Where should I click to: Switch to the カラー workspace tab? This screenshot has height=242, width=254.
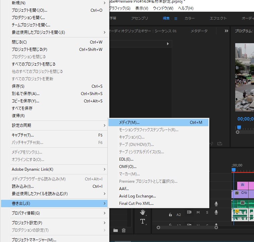click(x=190, y=18)
